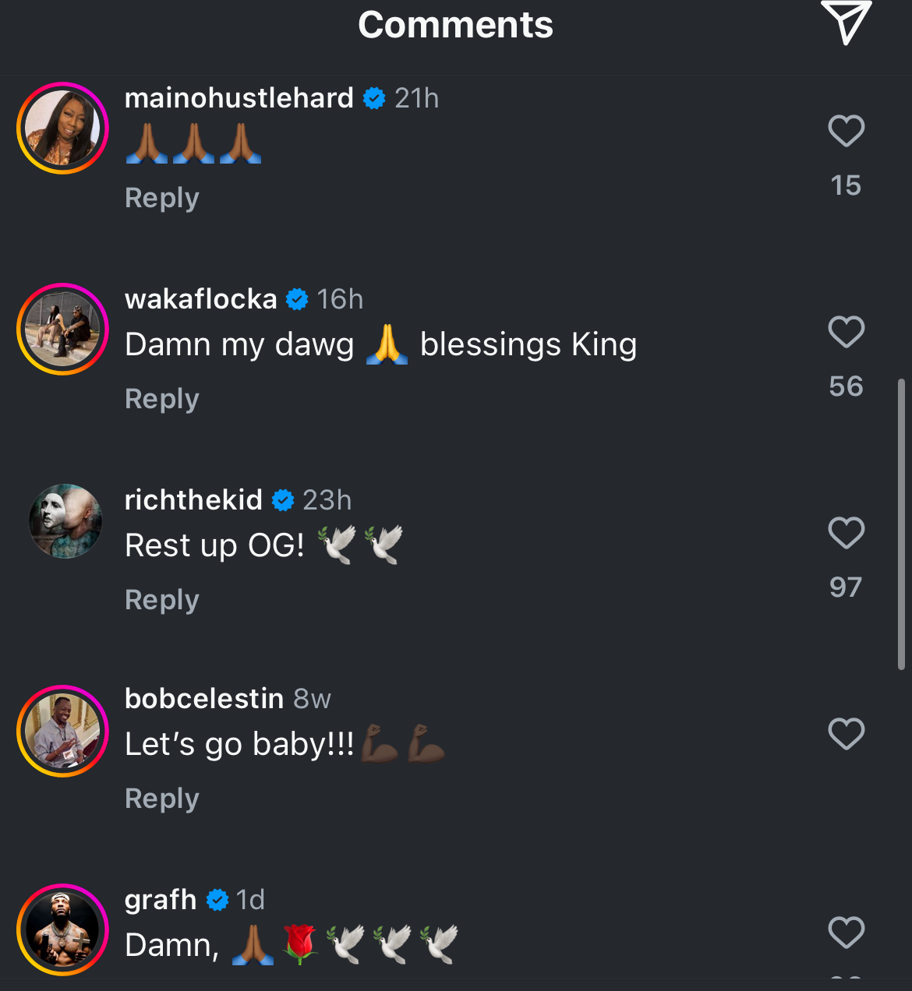Like wakaflocka's comment with heart
Viewport: 912px width, 991px height.
coord(847,332)
